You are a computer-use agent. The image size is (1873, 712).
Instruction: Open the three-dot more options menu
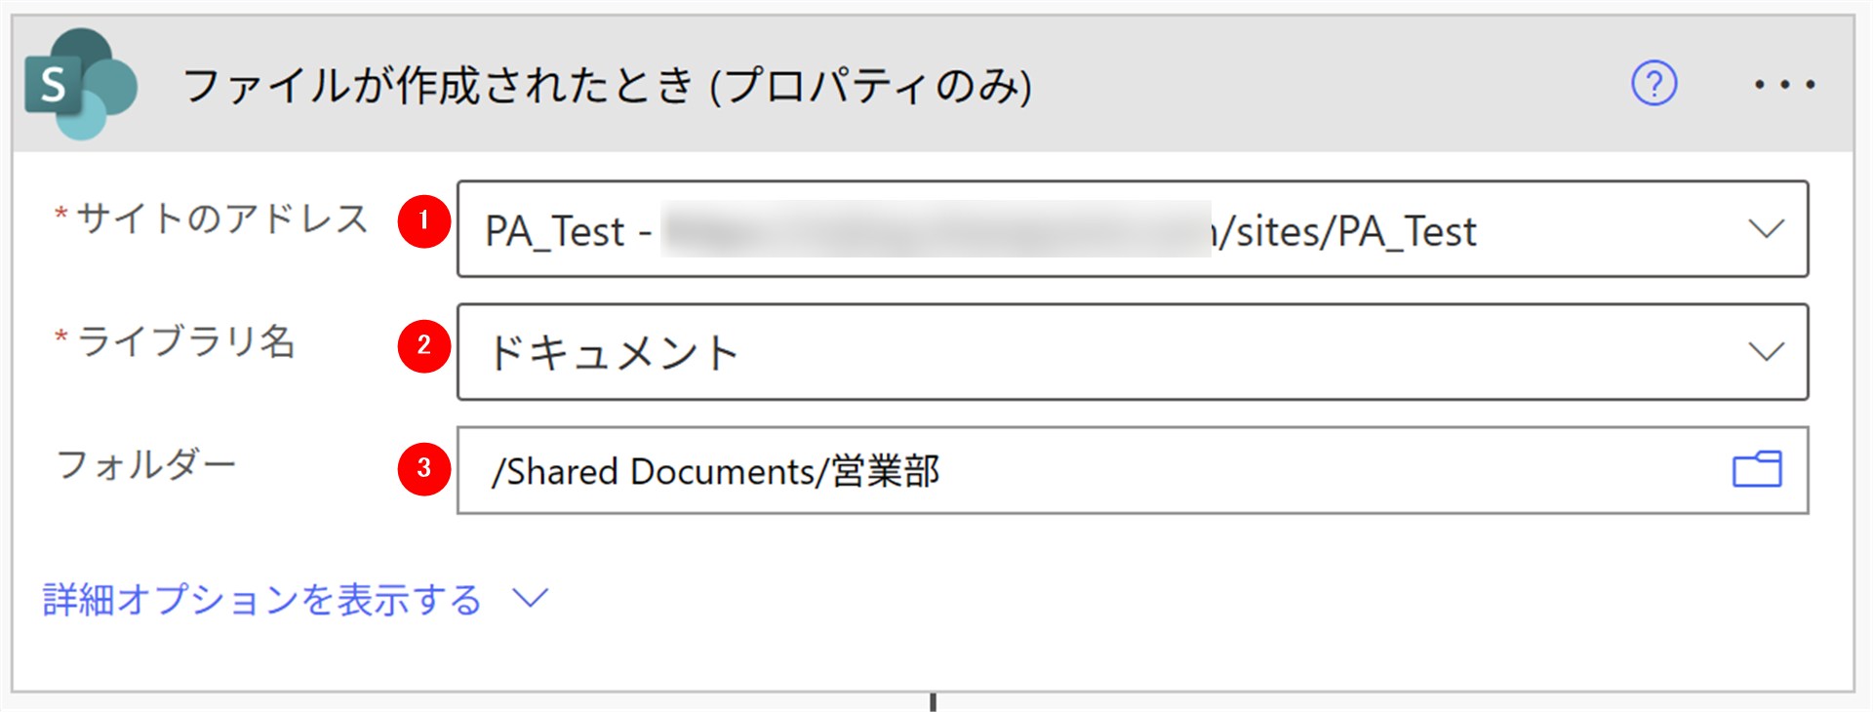(1784, 85)
